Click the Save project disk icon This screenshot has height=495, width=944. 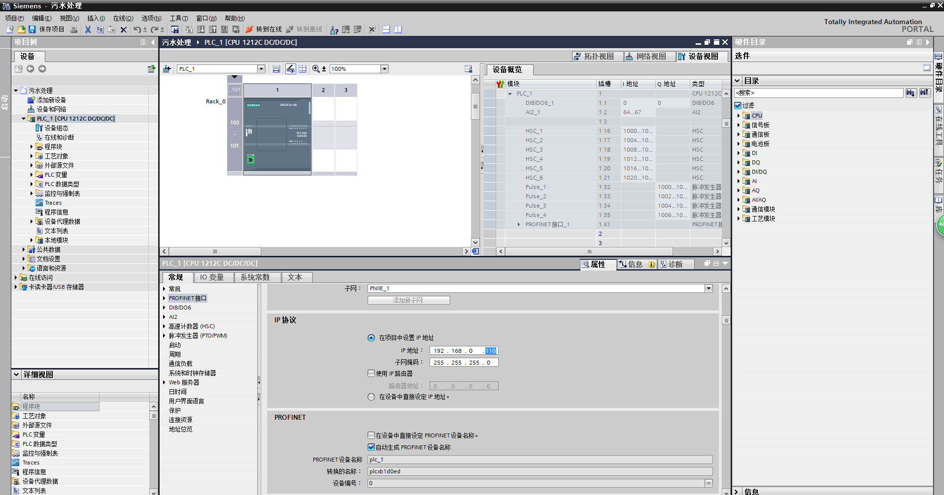point(32,30)
